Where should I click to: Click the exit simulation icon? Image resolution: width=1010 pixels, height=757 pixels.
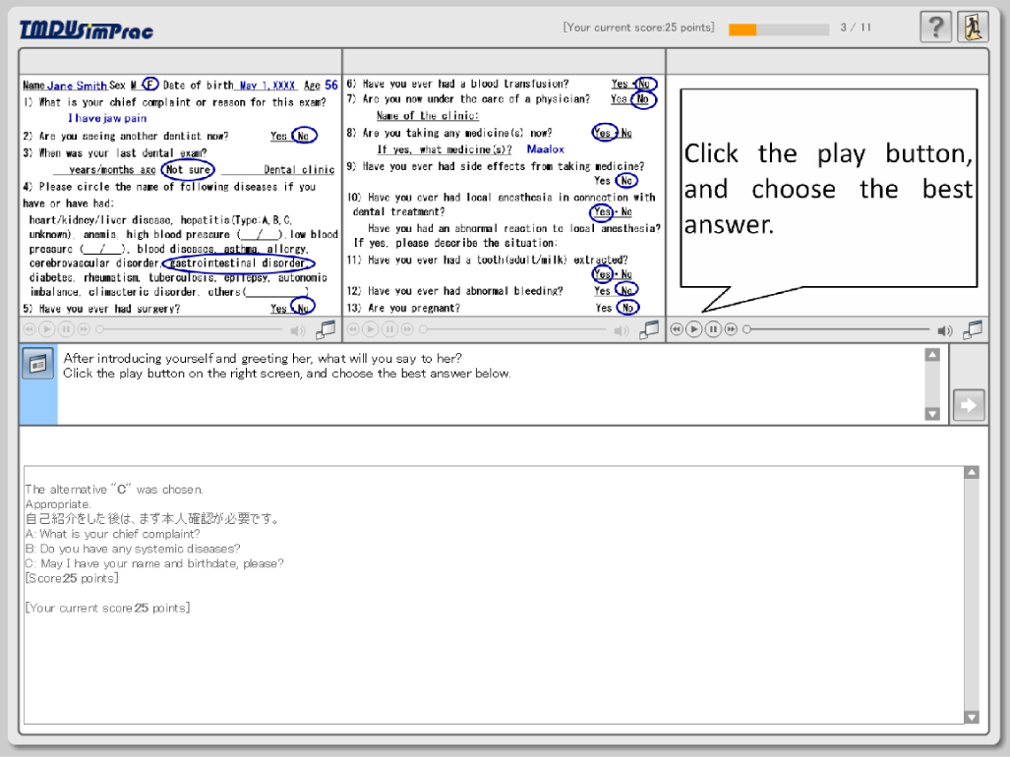973,28
